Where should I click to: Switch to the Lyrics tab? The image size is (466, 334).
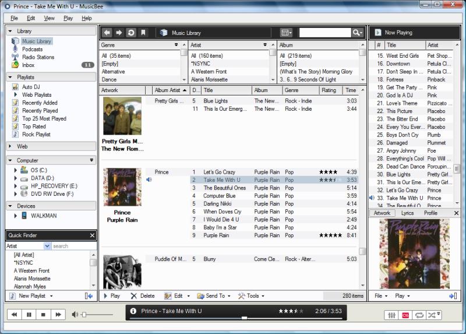(x=407, y=213)
